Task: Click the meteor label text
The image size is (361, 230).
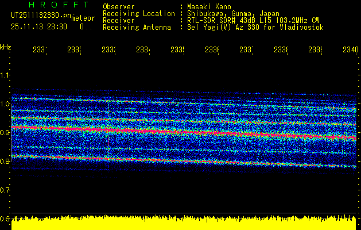Action: [83, 18]
